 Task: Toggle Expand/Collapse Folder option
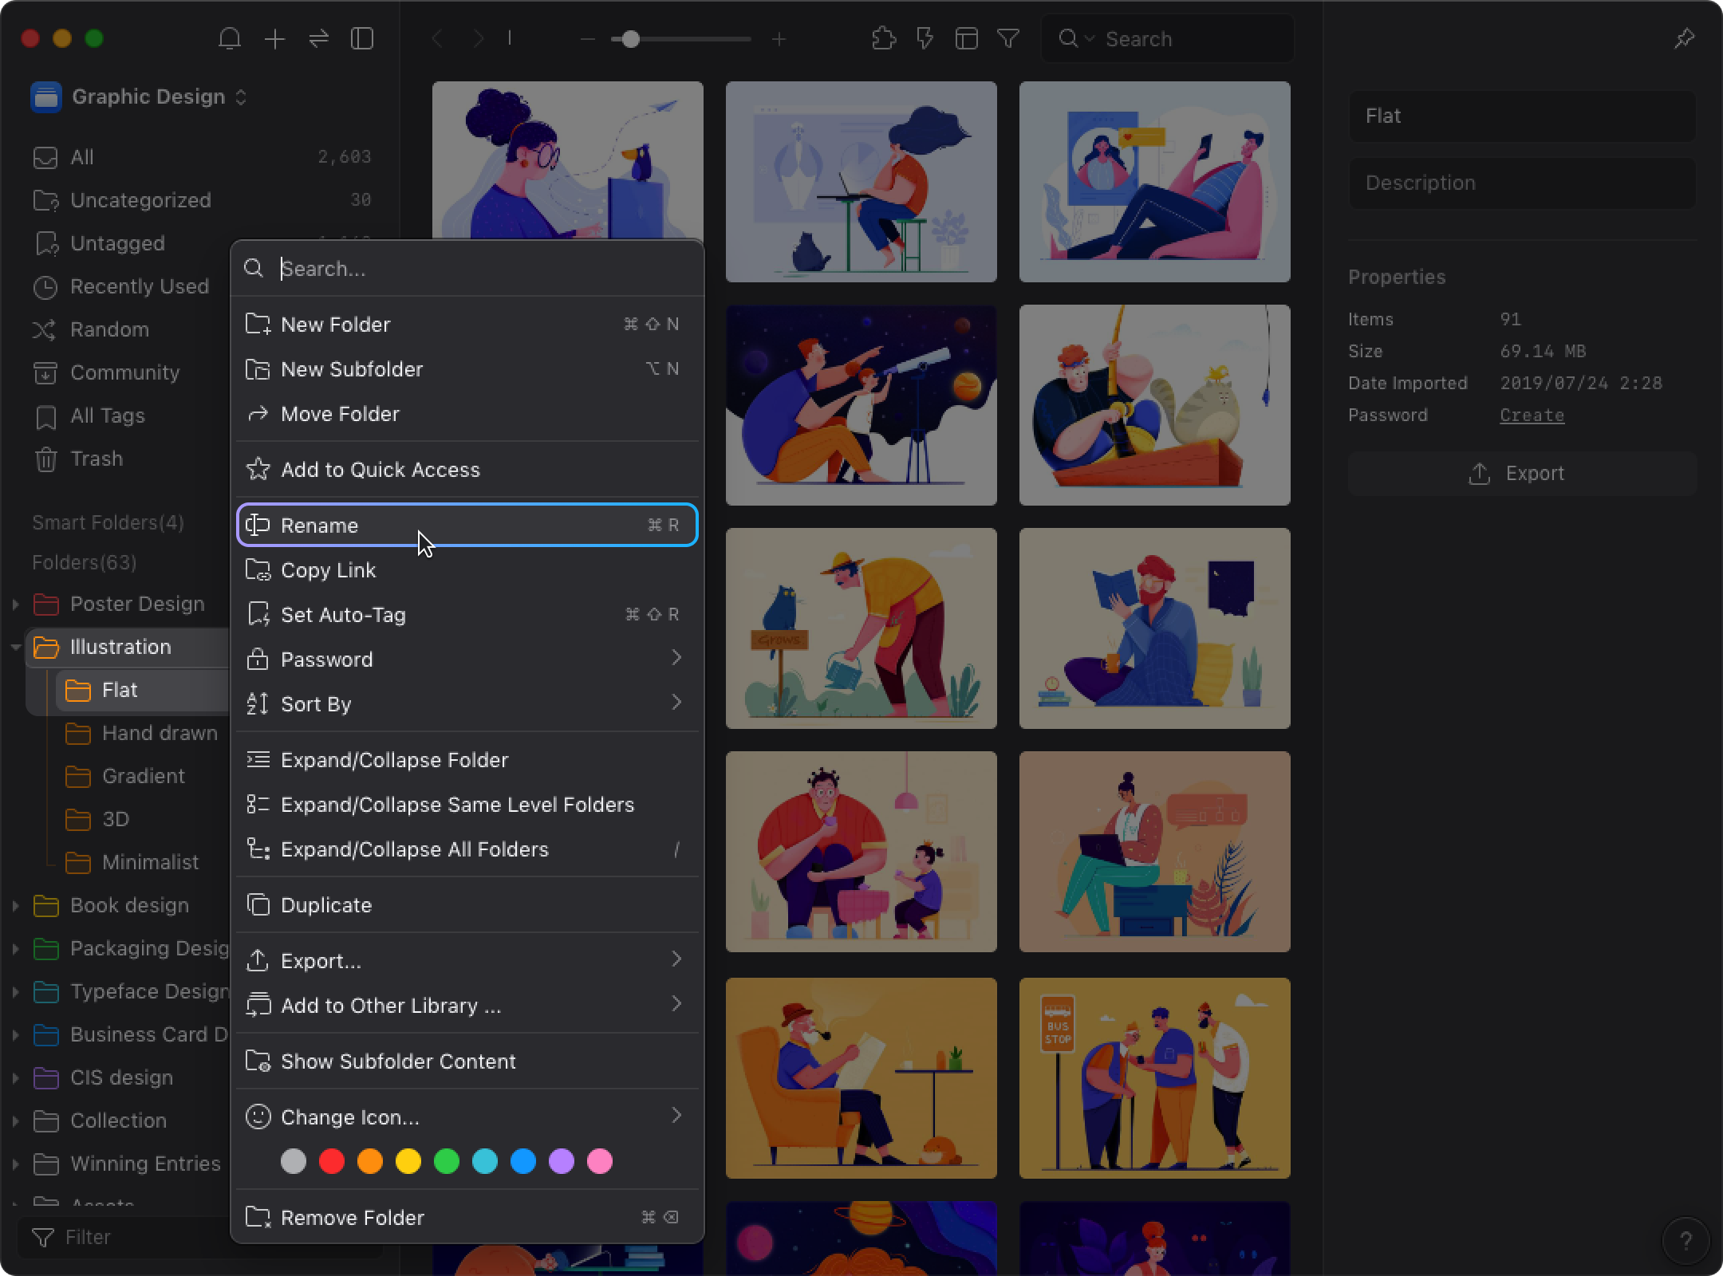coord(394,760)
